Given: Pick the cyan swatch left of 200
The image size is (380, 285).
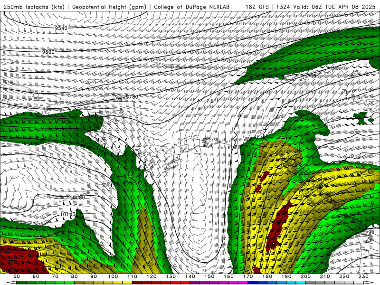Looking at the screenshot, I should 301,283.
